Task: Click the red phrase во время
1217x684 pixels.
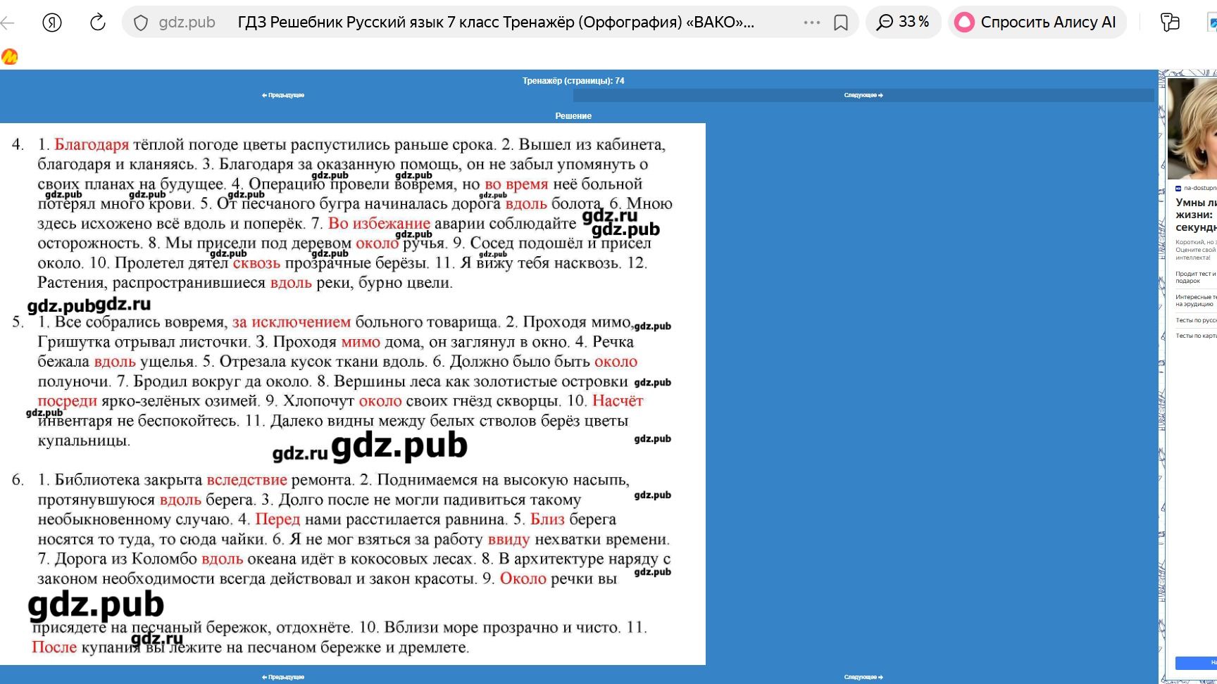Action: coord(516,184)
